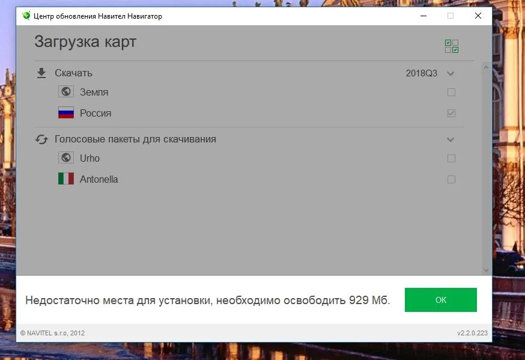The height and width of the screenshot is (360, 525).
Task: Click the 2018Q3 version label
Action: point(422,73)
